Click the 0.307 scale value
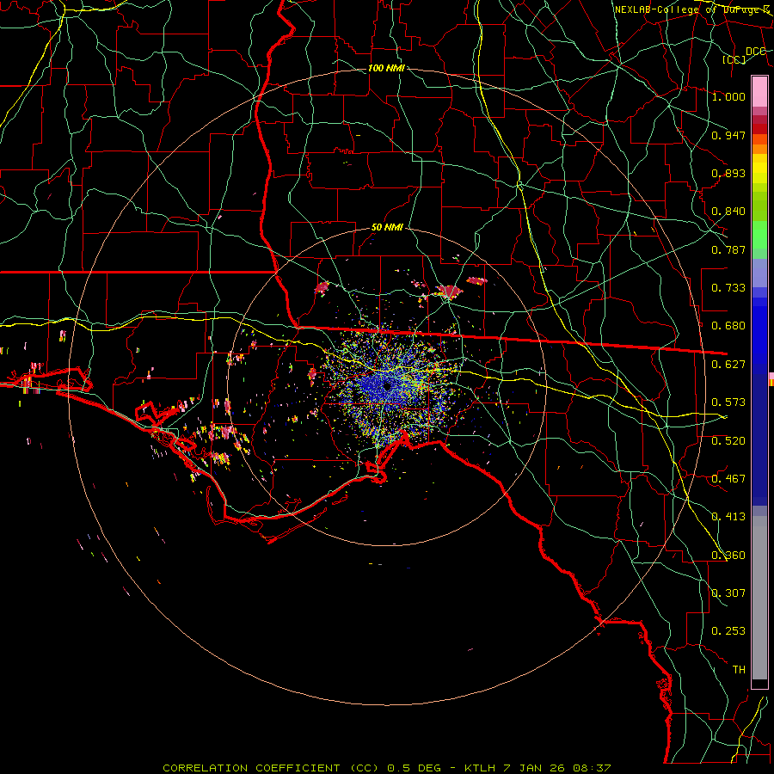774x774 pixels. click(728, 593)
